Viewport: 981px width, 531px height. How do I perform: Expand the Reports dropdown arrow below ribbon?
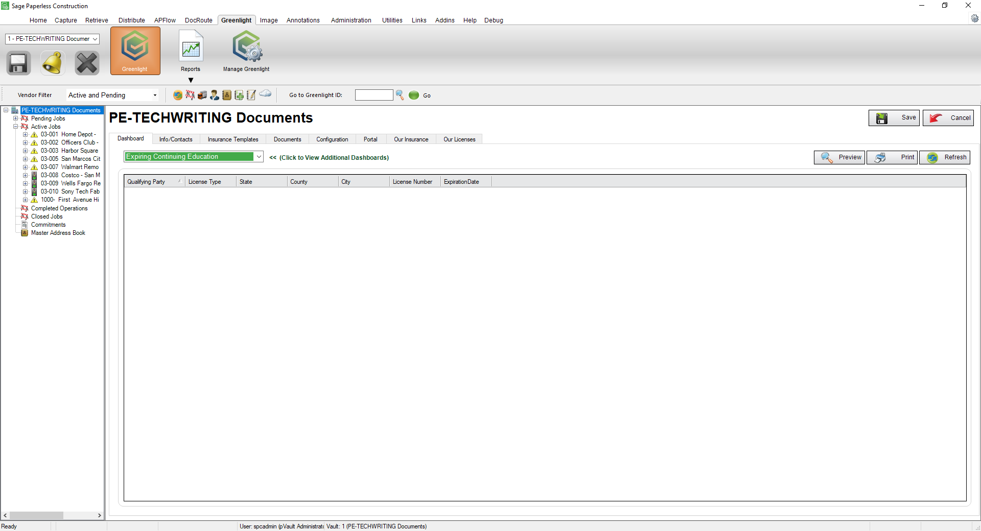191,80
